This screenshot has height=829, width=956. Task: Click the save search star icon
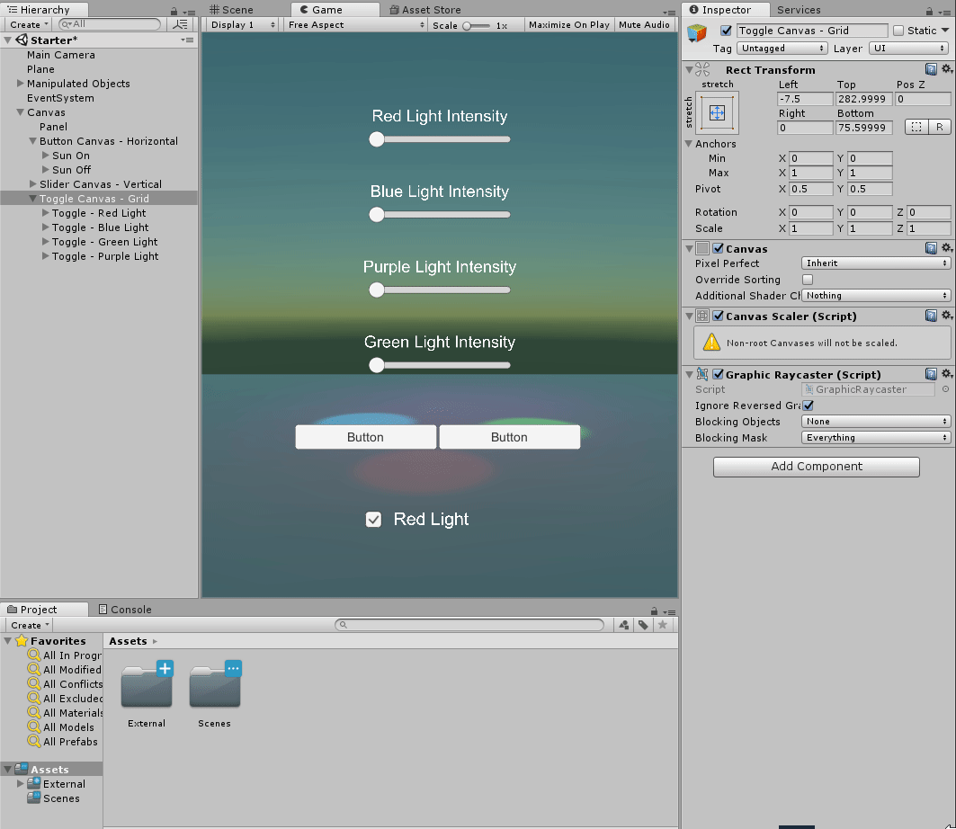pyautogui.click(x=663, y=625)
